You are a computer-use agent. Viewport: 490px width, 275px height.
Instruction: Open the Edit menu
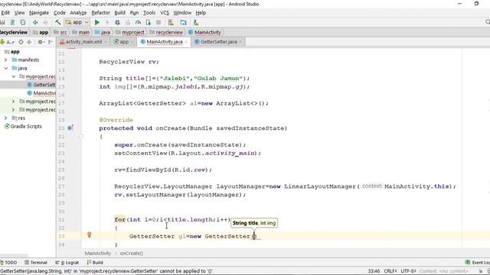point(5,13)
